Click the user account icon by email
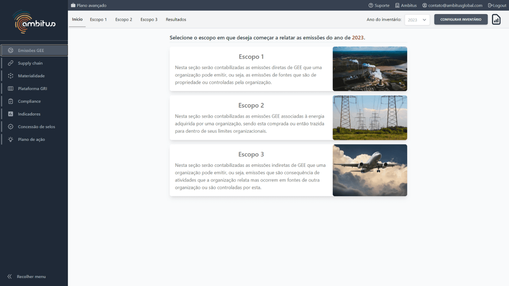509x286 pixels. pyautogui.click(x=425, y=6)
